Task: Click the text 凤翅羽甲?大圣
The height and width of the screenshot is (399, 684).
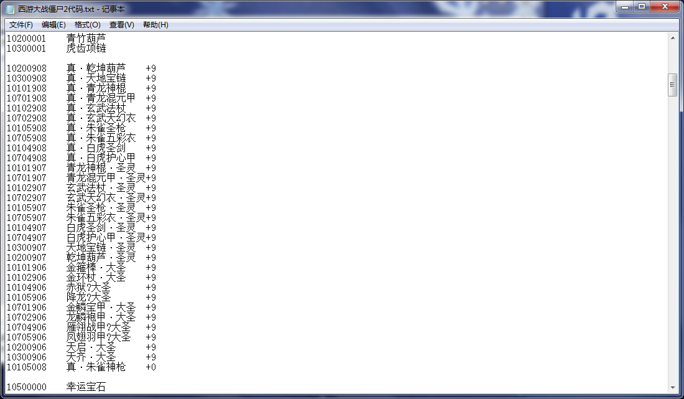Action: [99, 337]
